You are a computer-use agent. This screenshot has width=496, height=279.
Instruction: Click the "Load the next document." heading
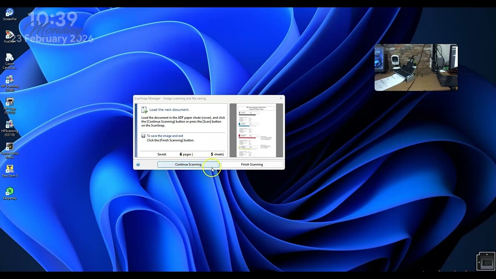point(169,110)
